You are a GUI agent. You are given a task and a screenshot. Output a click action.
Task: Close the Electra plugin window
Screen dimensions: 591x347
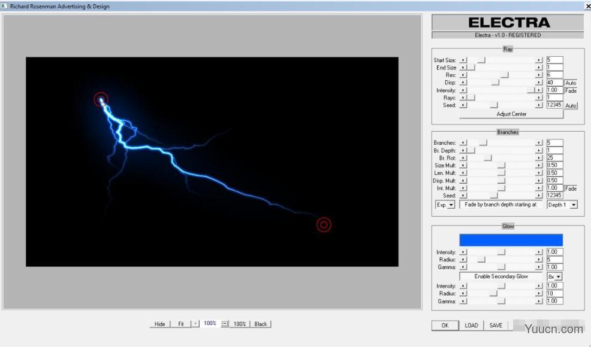click(x=587, y=7)
